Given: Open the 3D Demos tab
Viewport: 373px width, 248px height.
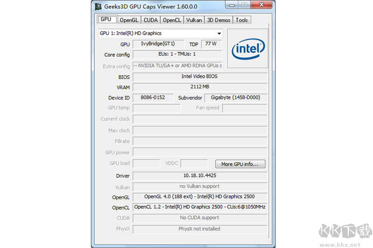Looking at the screenshot, I should [219, 20].
